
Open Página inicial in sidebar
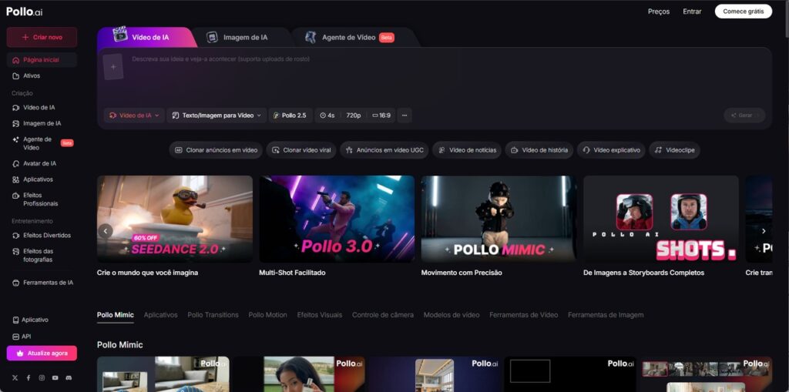coord(42,60)
